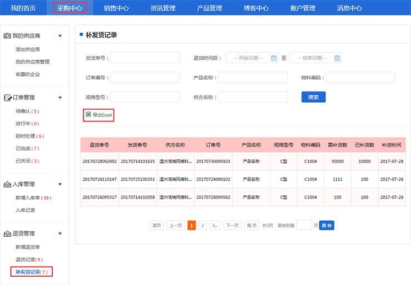Click the 我的供应商 section icon
The image size is (411, 285).
click(7, 35)
